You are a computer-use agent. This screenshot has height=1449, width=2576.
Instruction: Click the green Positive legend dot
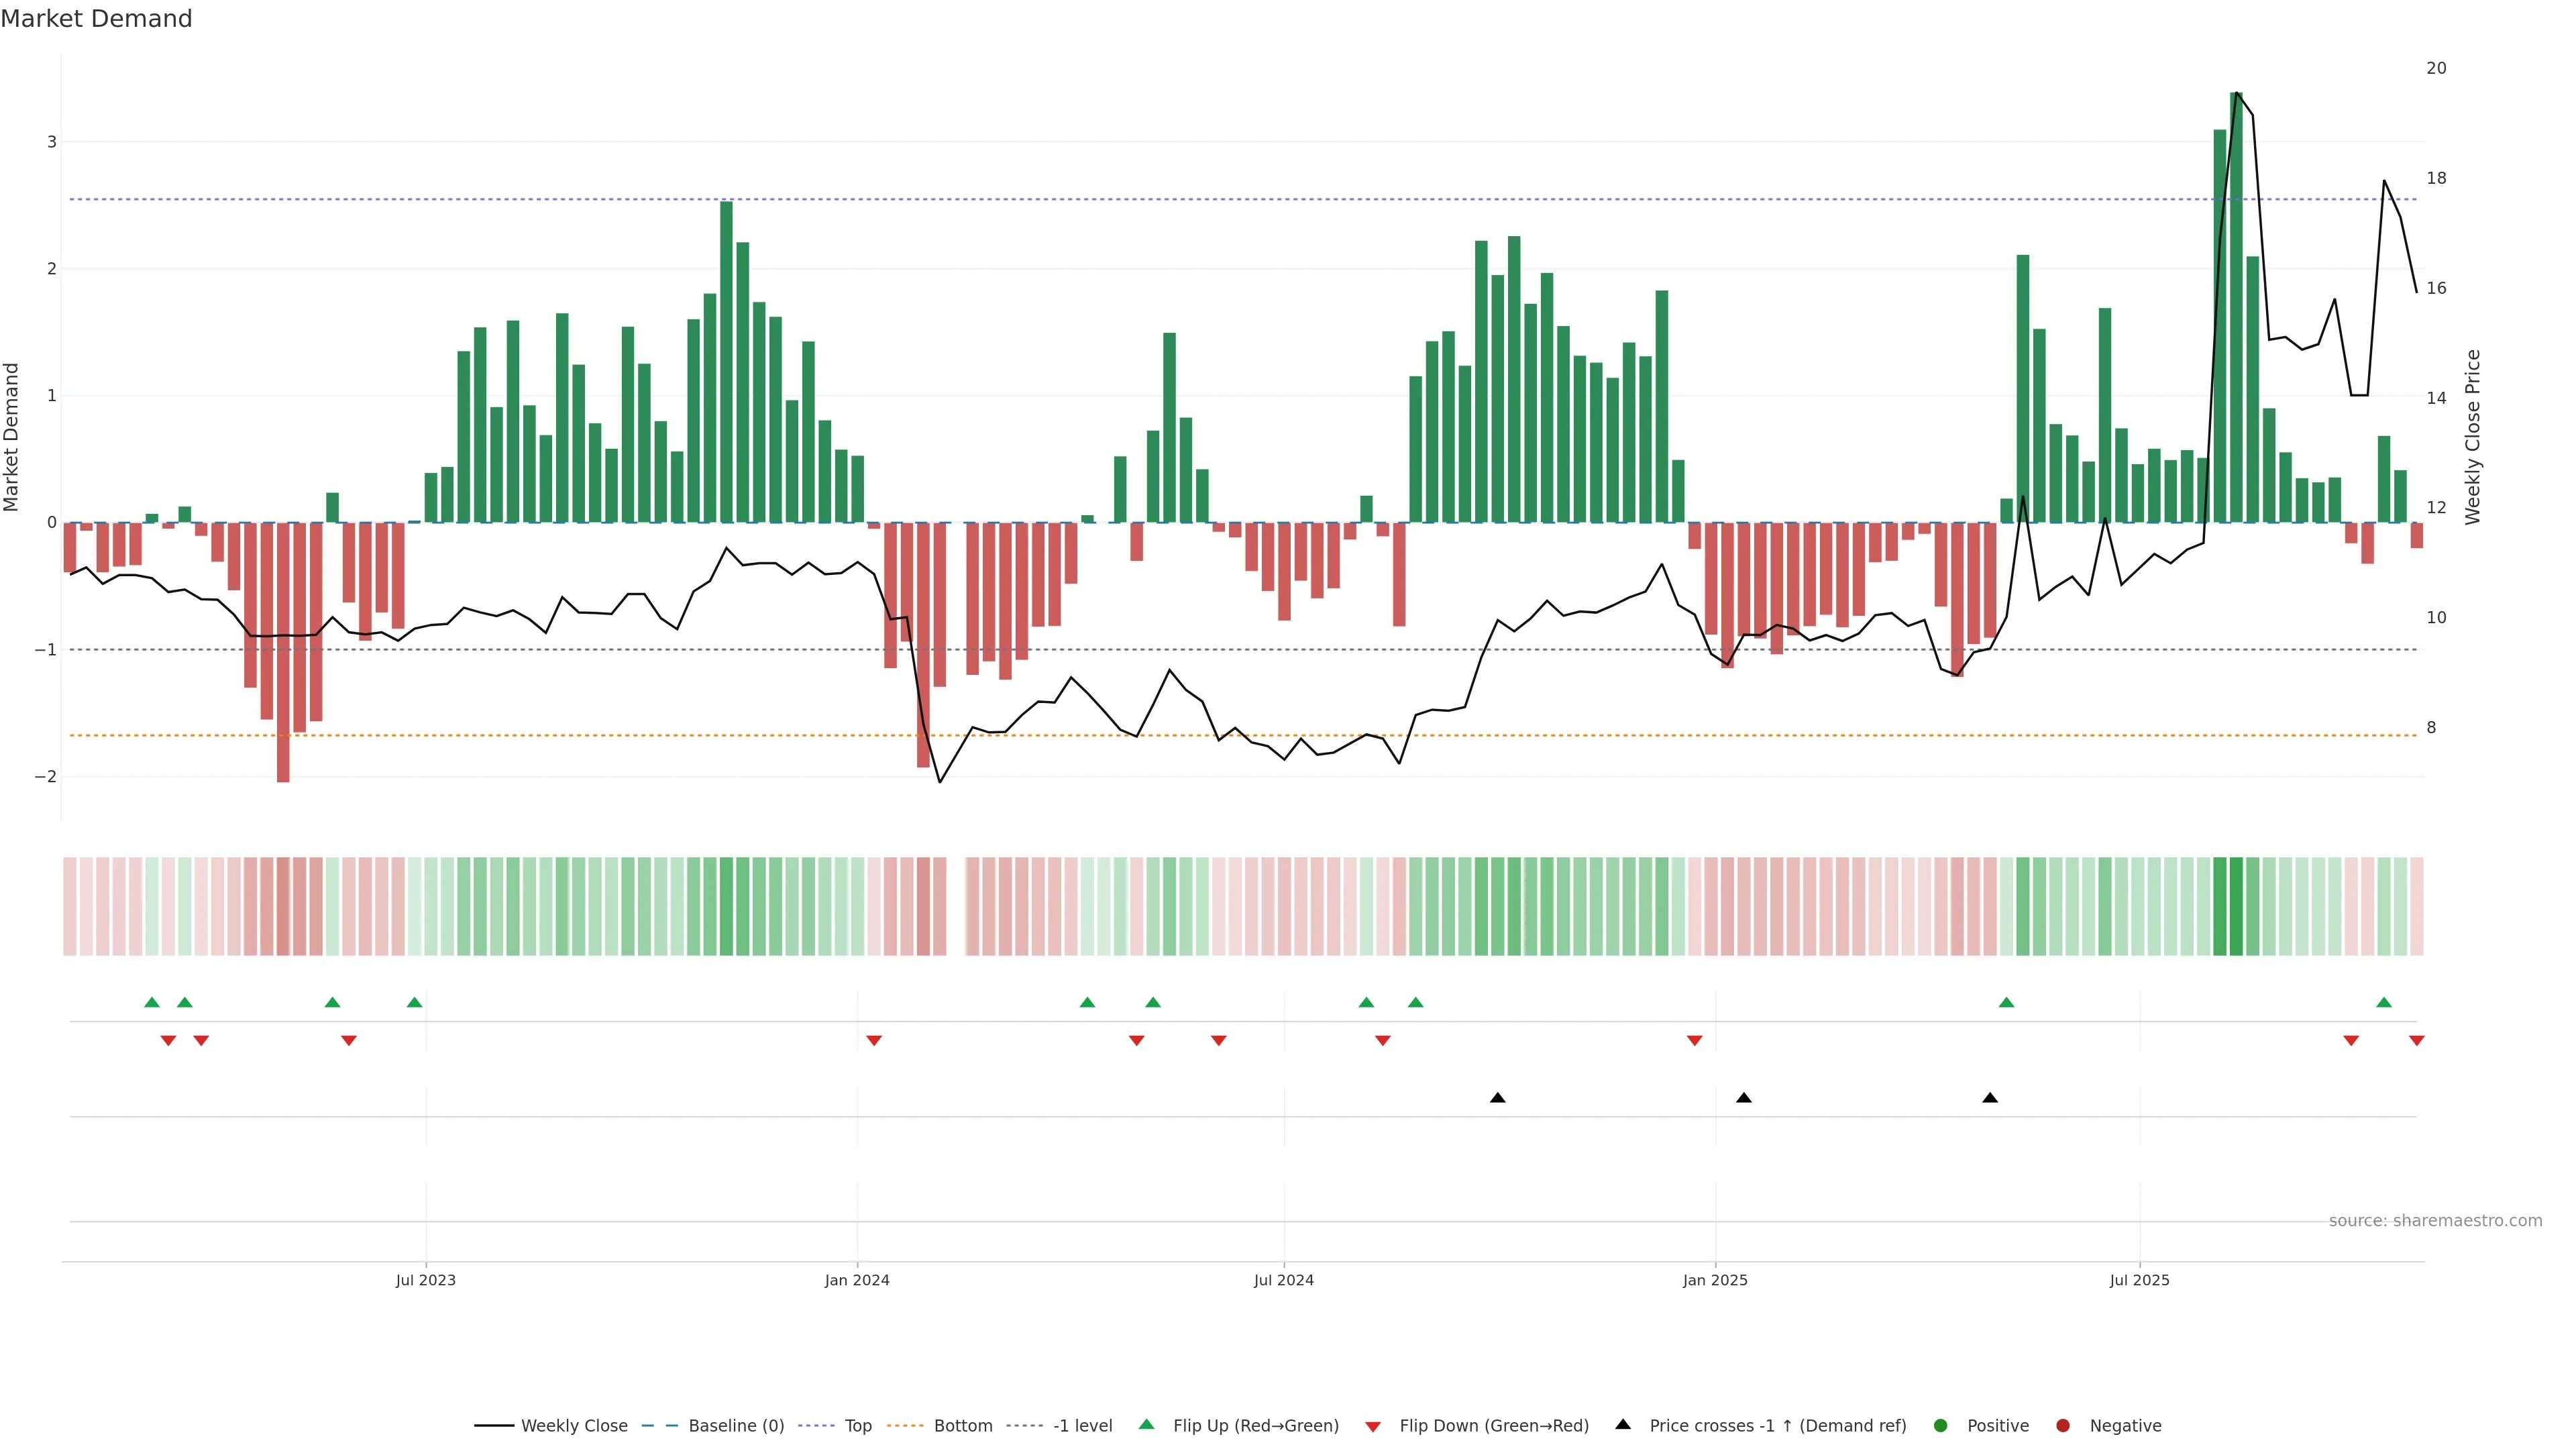click(x=1941, y=1426)
